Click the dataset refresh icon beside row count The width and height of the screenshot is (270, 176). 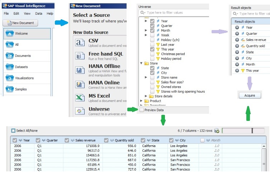tap(217, 131)
